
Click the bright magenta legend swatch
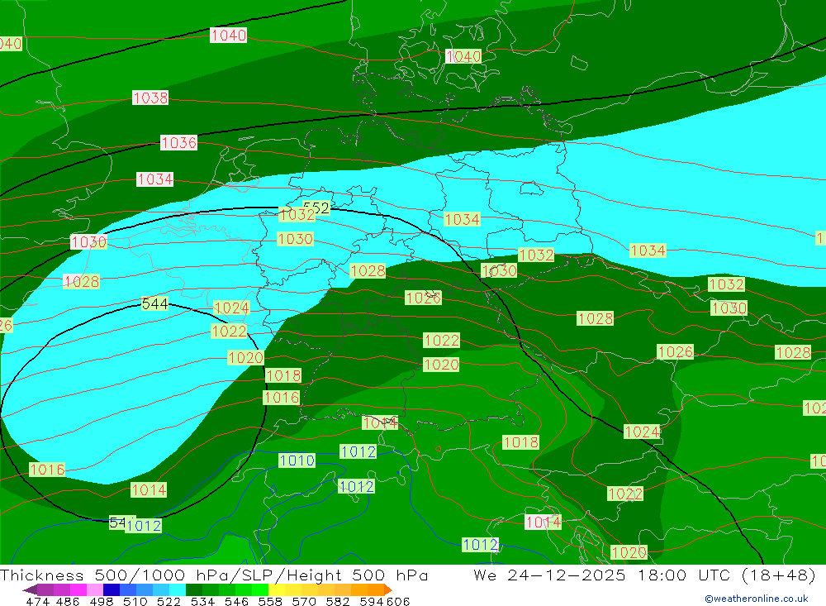pyautogui.click(x=77, y=589)
